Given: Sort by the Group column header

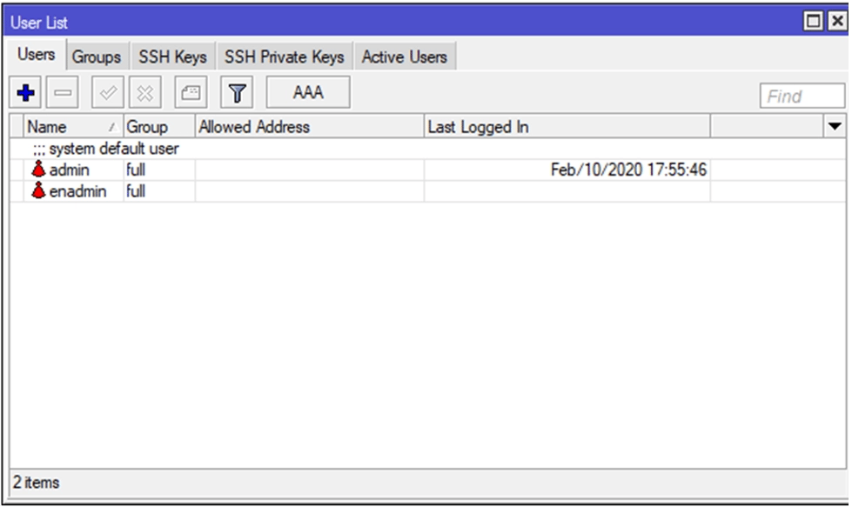Looking at the screenshot, I should point(159,127).
